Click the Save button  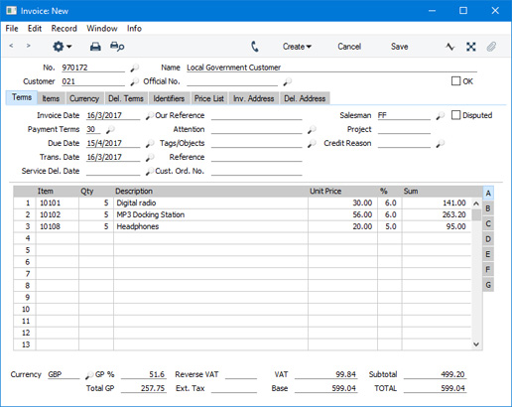click(x=400, y=47)
